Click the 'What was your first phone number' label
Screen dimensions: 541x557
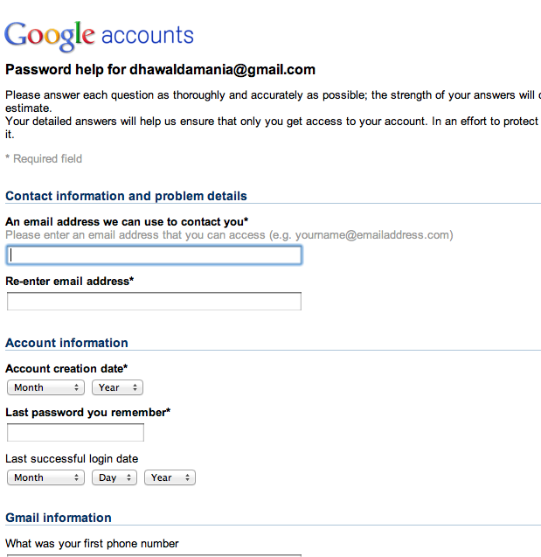[x=92, y=544]
